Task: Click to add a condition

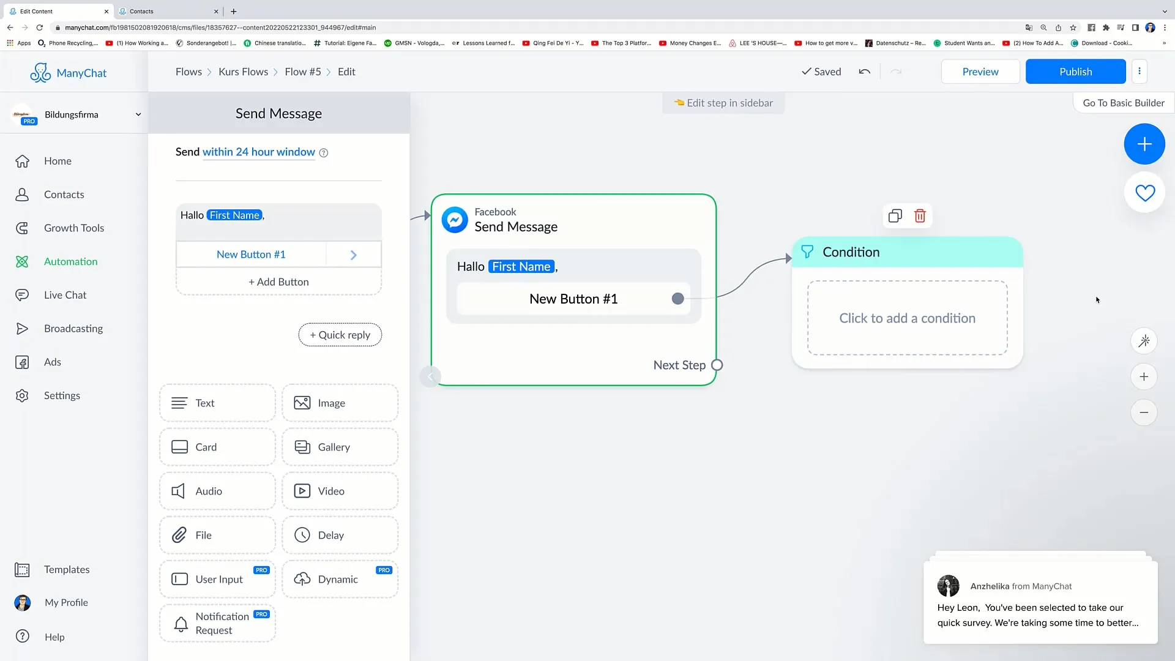Action: click(x=907, y=318)
